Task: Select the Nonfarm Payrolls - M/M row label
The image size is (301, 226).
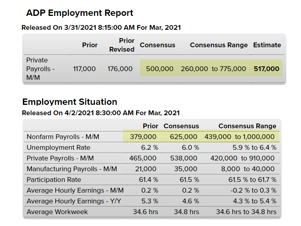Action: (x=63, y=137)
